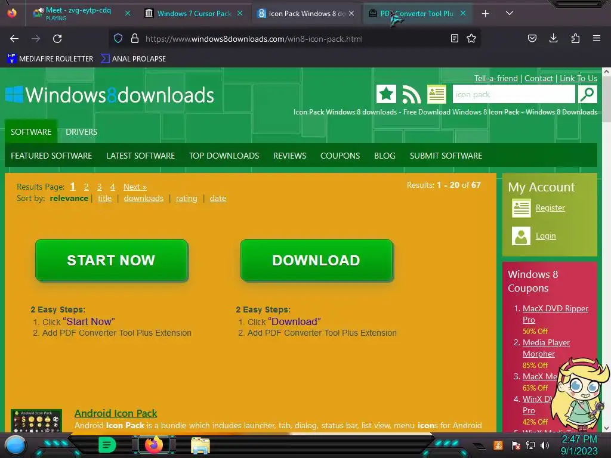Screen dimensions: 611x458
Task: Click the site's favorites star icon
Action: pos(386,94)
